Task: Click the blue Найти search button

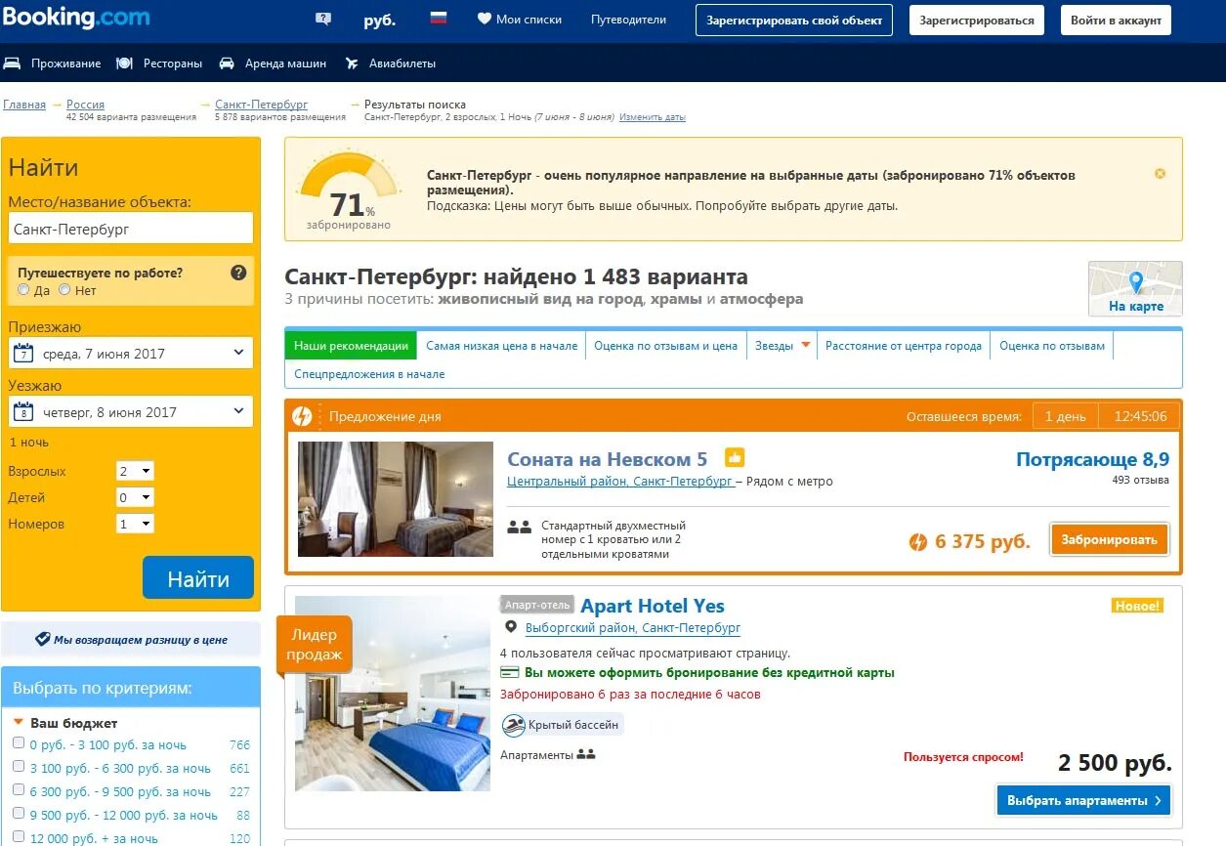Action: click(x=198, y=577)
